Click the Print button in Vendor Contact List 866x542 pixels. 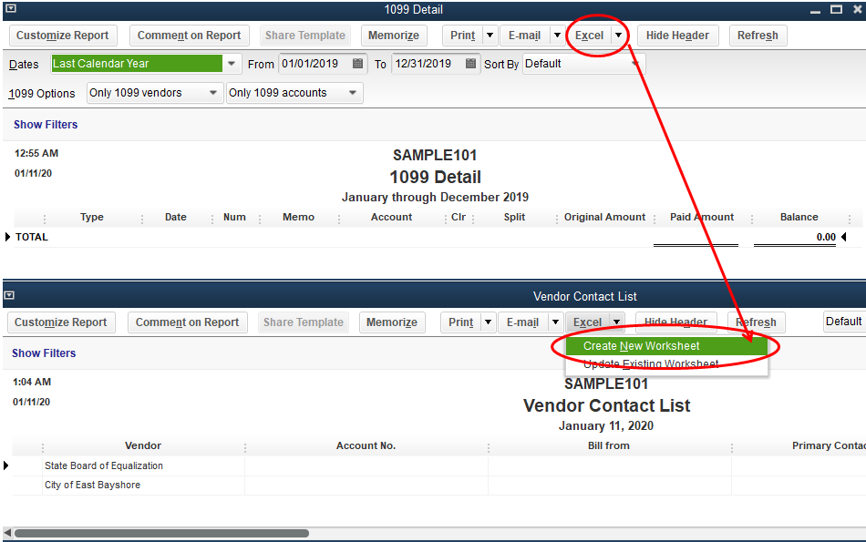pos(461,322)
